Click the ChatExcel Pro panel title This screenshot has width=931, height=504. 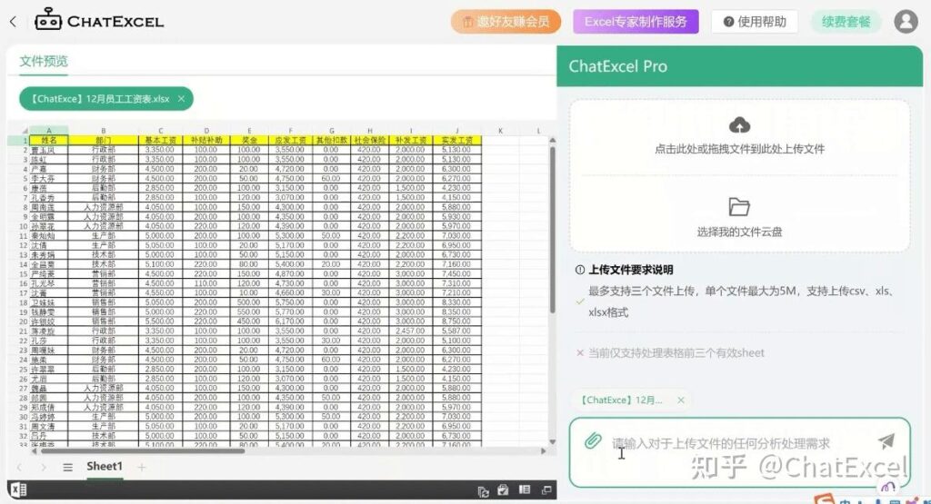[617, 65]
